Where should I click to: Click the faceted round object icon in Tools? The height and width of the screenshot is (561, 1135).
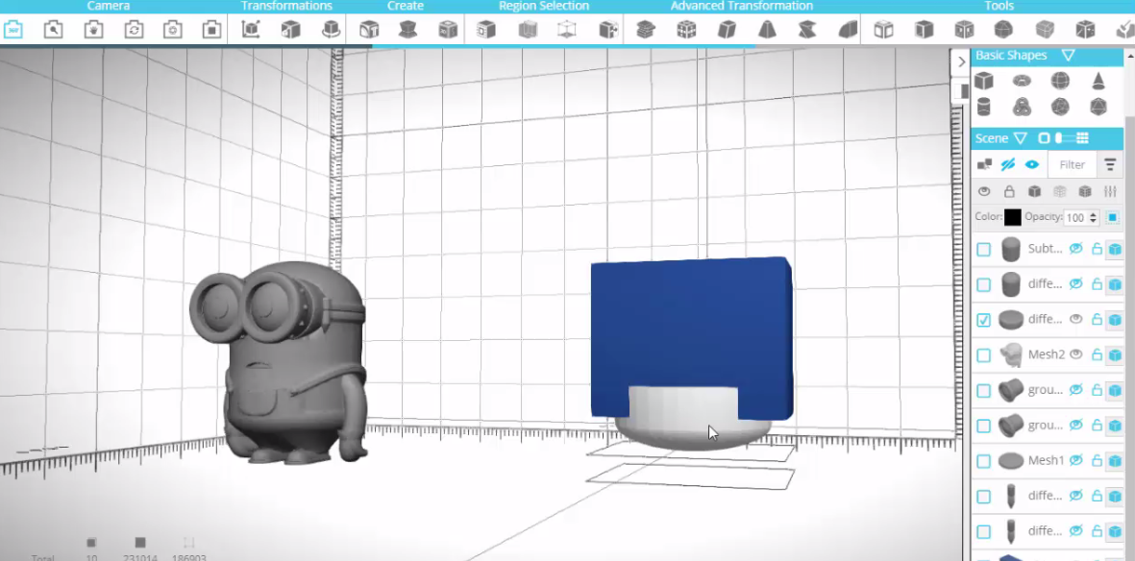click(1003, 30)
